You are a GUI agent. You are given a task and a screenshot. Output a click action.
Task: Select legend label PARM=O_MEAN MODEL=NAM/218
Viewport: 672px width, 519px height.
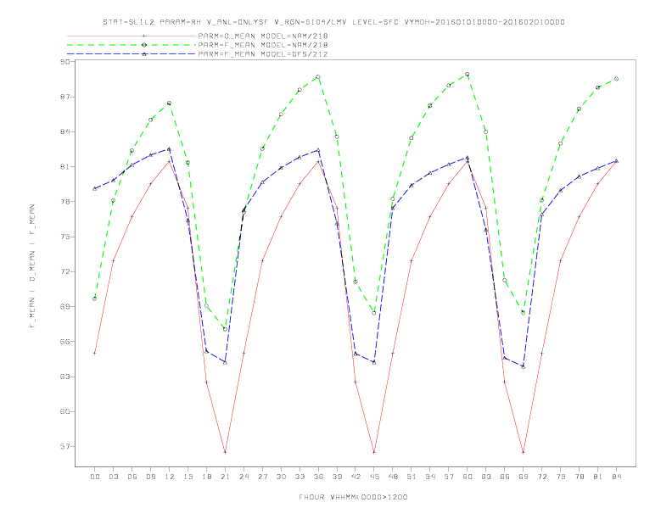click(263, 36)
